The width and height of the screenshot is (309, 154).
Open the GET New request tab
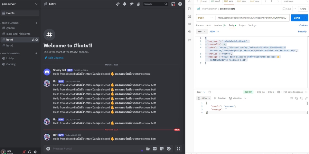(215, 1)
